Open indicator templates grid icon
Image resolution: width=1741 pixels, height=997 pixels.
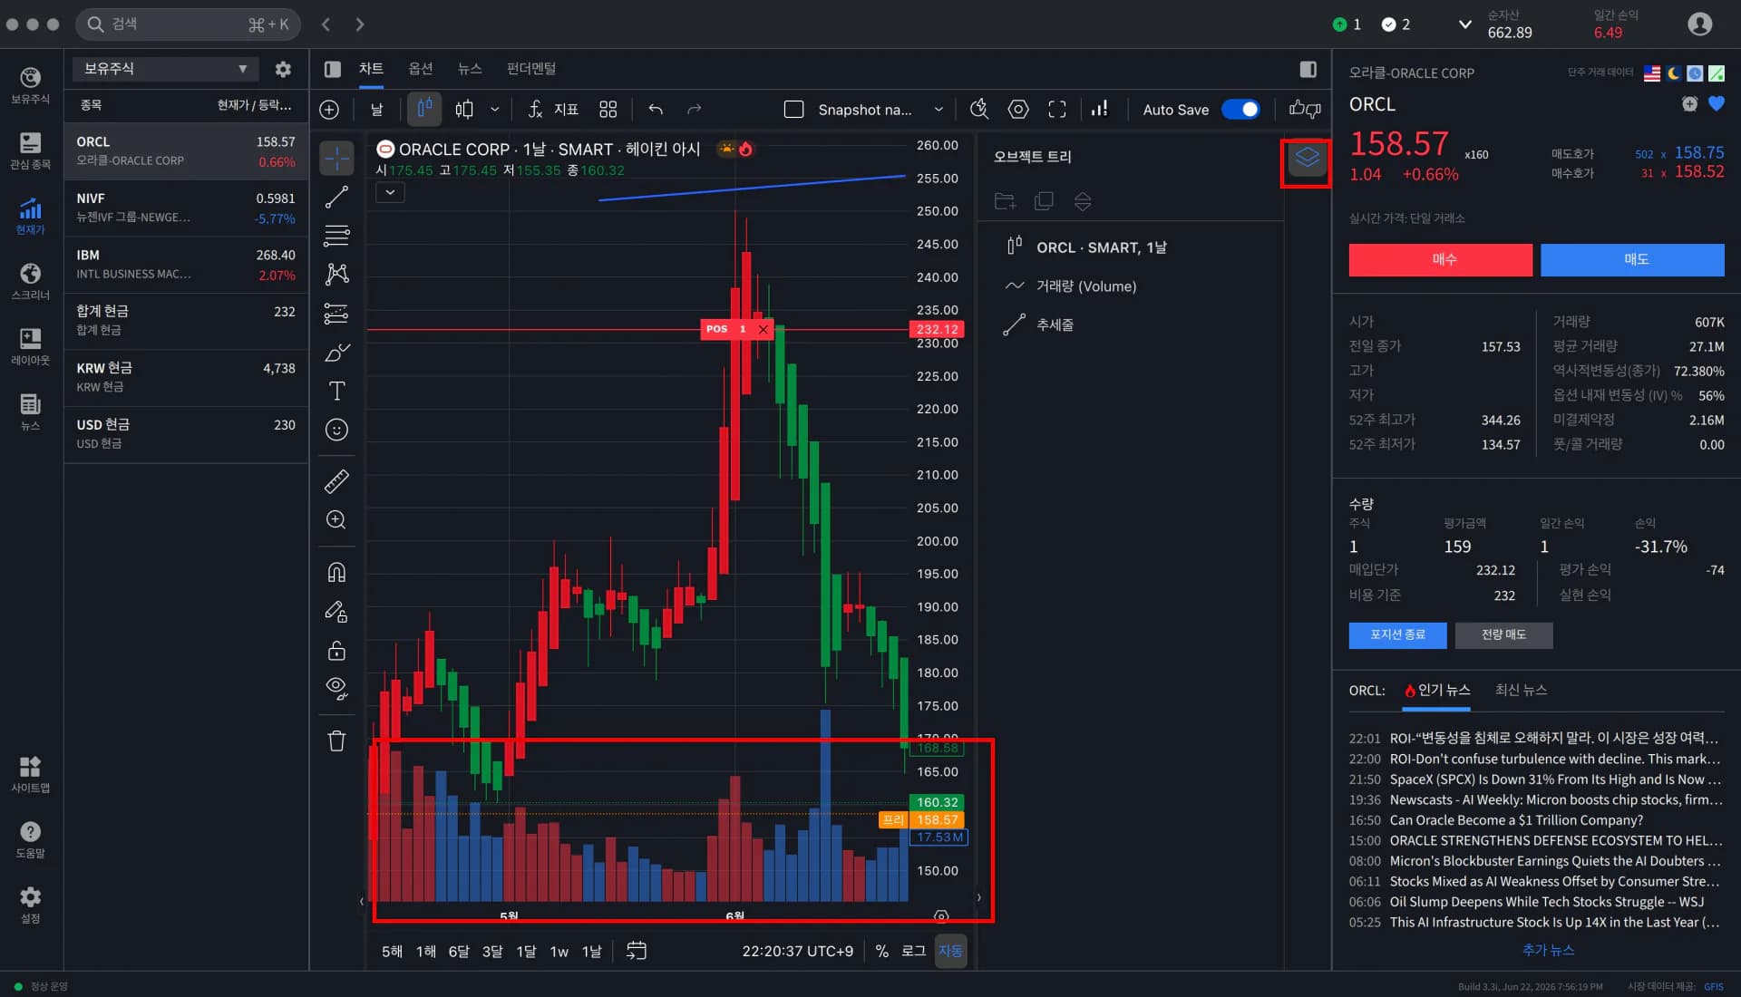pyautogui.click(x=608, y=110)
